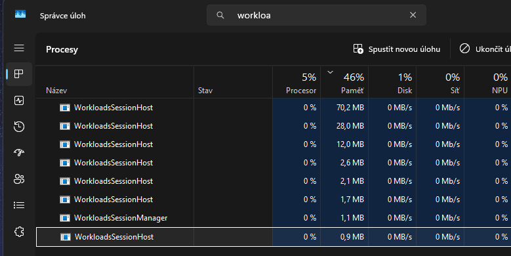This screenshot has width=511, height=256.
Task: Click the search magnifier icon
Action: (220, 15)
